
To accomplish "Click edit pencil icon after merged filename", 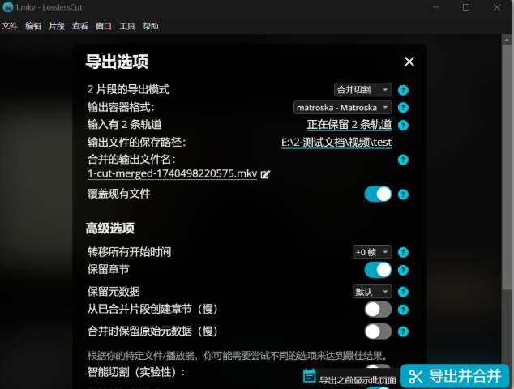I will pos(265,174).
